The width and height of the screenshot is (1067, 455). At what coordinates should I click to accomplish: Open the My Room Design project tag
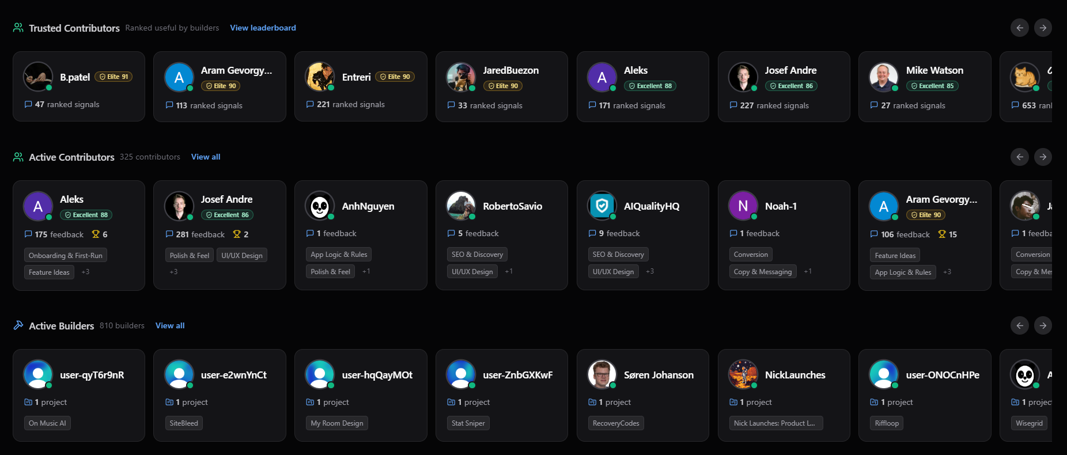pyautogui.click(x=337, y=423)
